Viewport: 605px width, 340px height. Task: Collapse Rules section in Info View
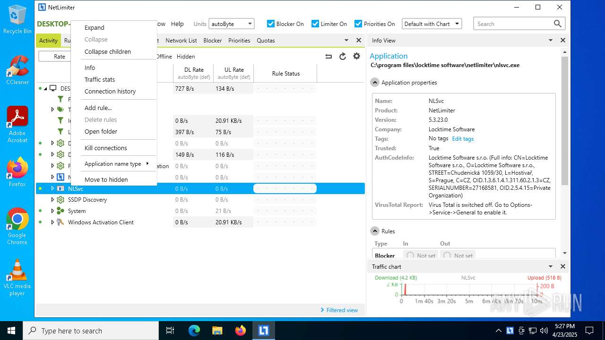[375, 231]
